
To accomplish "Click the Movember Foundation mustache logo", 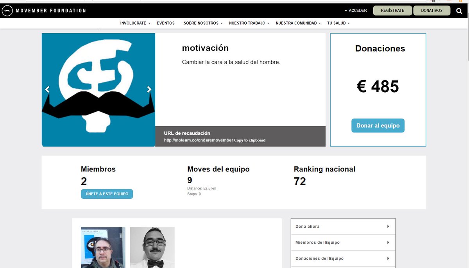I will click(7, 11).
